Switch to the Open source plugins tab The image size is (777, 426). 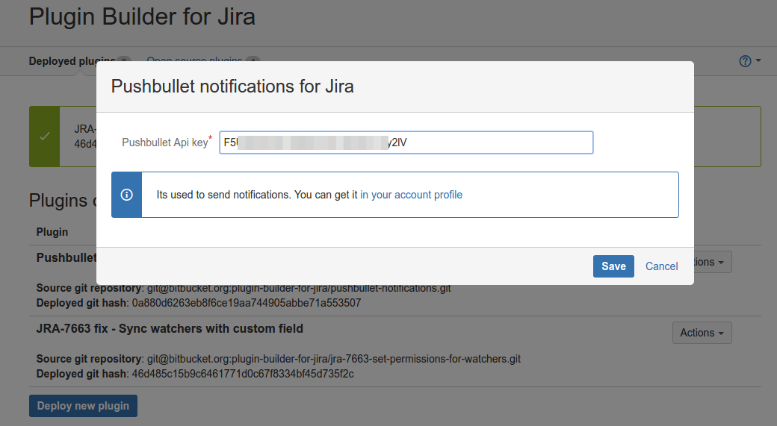coord(194,60)
